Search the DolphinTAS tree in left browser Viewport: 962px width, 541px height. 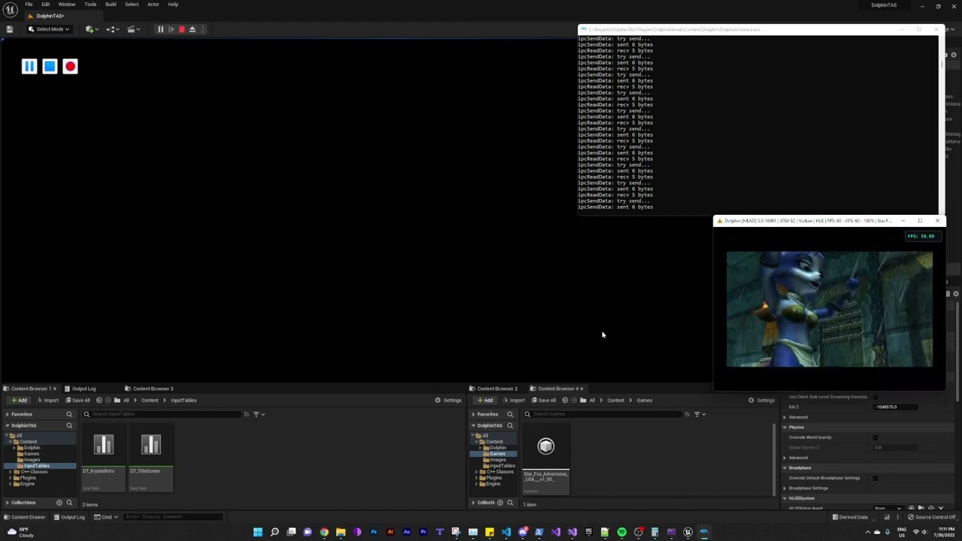point(69,425)
